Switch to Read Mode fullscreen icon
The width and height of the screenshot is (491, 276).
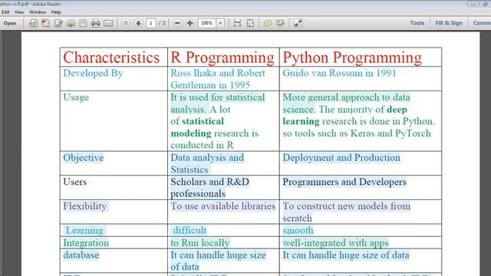(x=298, y=23)
